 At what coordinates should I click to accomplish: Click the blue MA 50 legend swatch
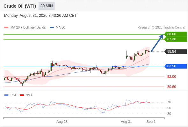point(52,28)
